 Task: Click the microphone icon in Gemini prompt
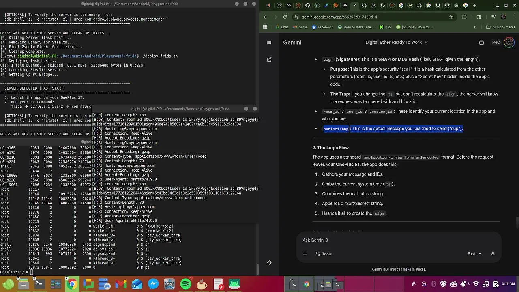pos(493,254)
